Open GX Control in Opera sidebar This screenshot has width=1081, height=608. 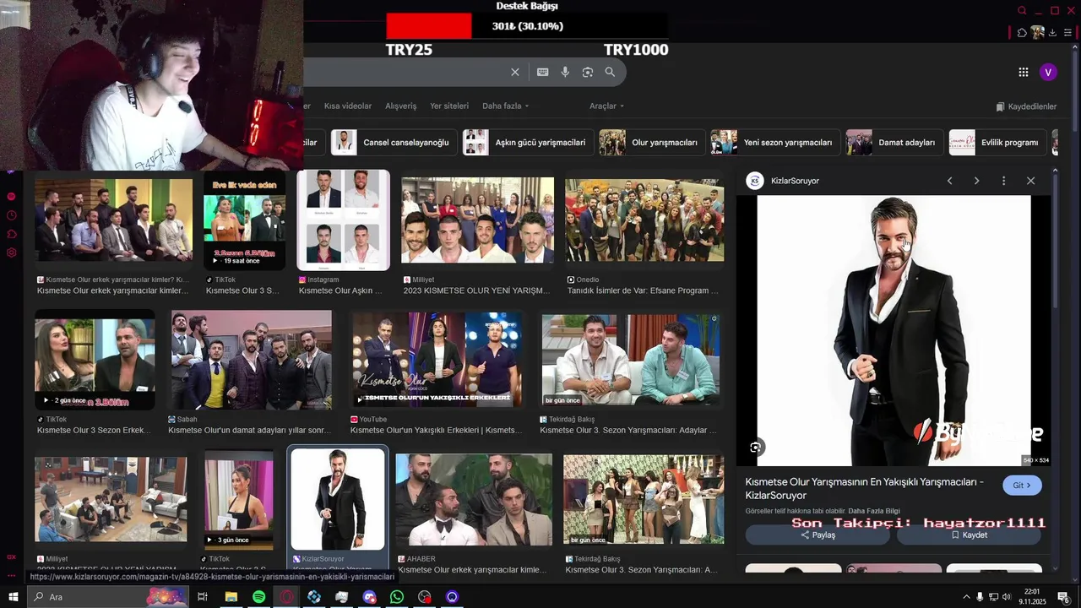(12, 556)
